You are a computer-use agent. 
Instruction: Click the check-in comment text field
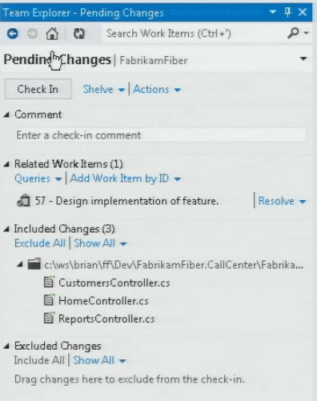pyautogui.click(x=161, y=135)
